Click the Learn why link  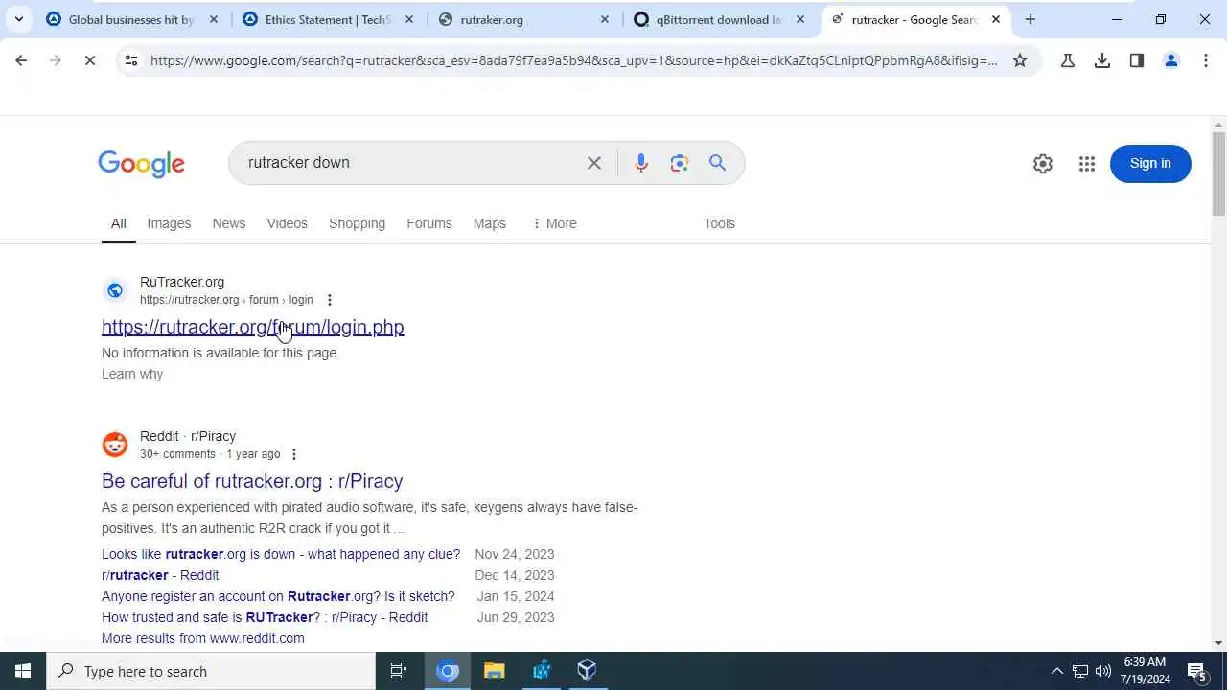132,374
